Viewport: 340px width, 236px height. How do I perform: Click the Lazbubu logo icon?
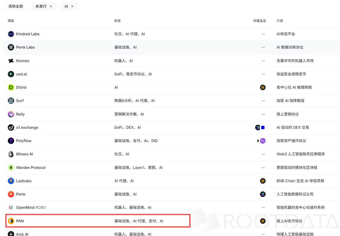click(x=11, y=181)
